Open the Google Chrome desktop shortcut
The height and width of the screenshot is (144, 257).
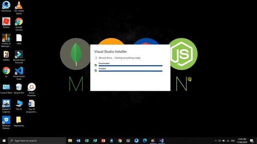point(19,24)
